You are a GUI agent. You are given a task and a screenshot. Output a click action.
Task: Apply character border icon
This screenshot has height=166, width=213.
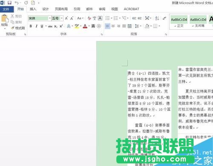pos(100,18)
